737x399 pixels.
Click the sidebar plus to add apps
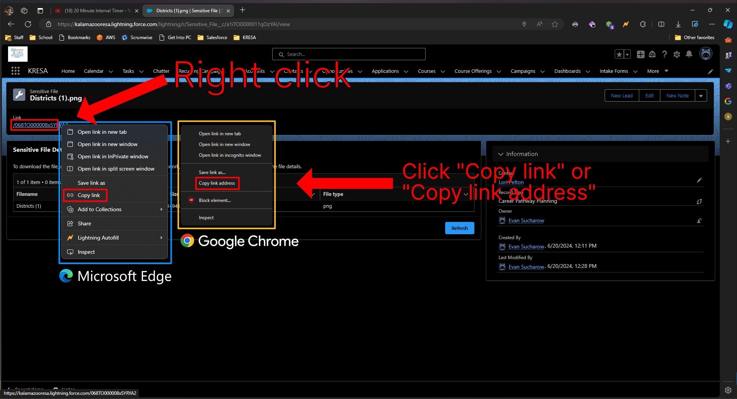point(728,141)
